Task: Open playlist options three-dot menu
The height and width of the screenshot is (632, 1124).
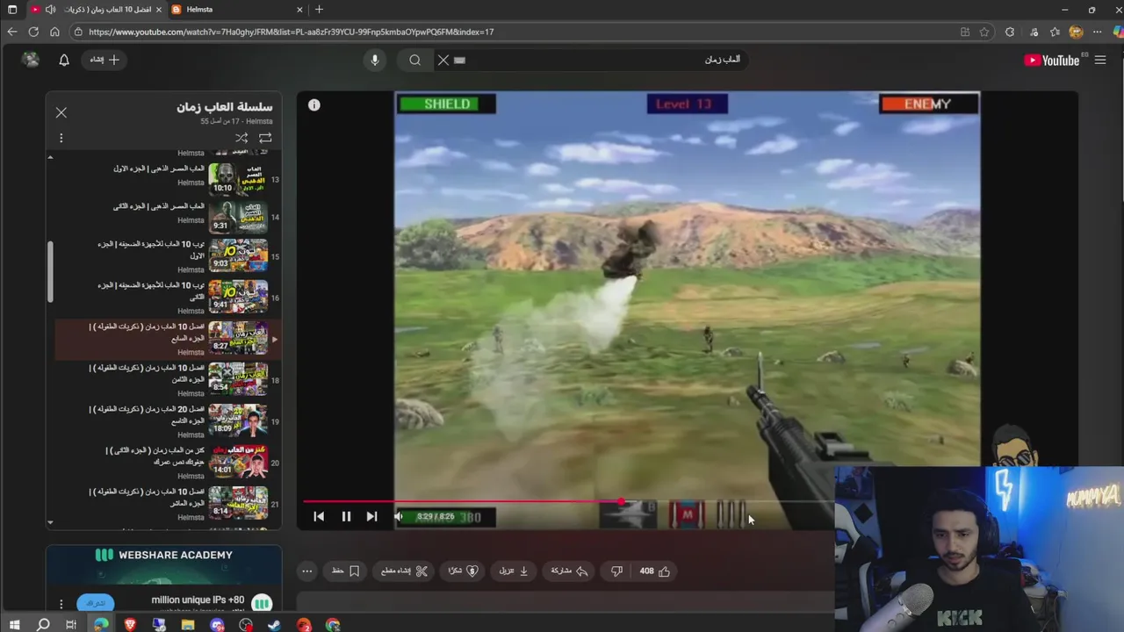Action: pyautogui.click(x=61, y=138)
